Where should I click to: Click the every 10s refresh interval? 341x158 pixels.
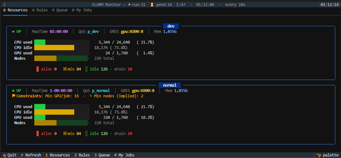tap(235, 4)
